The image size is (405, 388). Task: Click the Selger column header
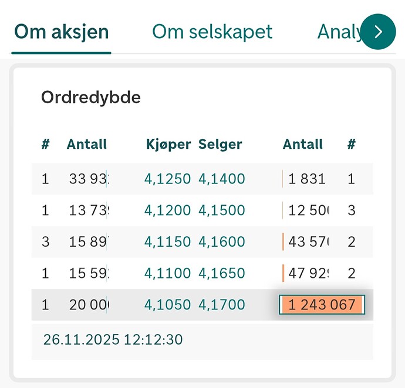click(220, 144)
